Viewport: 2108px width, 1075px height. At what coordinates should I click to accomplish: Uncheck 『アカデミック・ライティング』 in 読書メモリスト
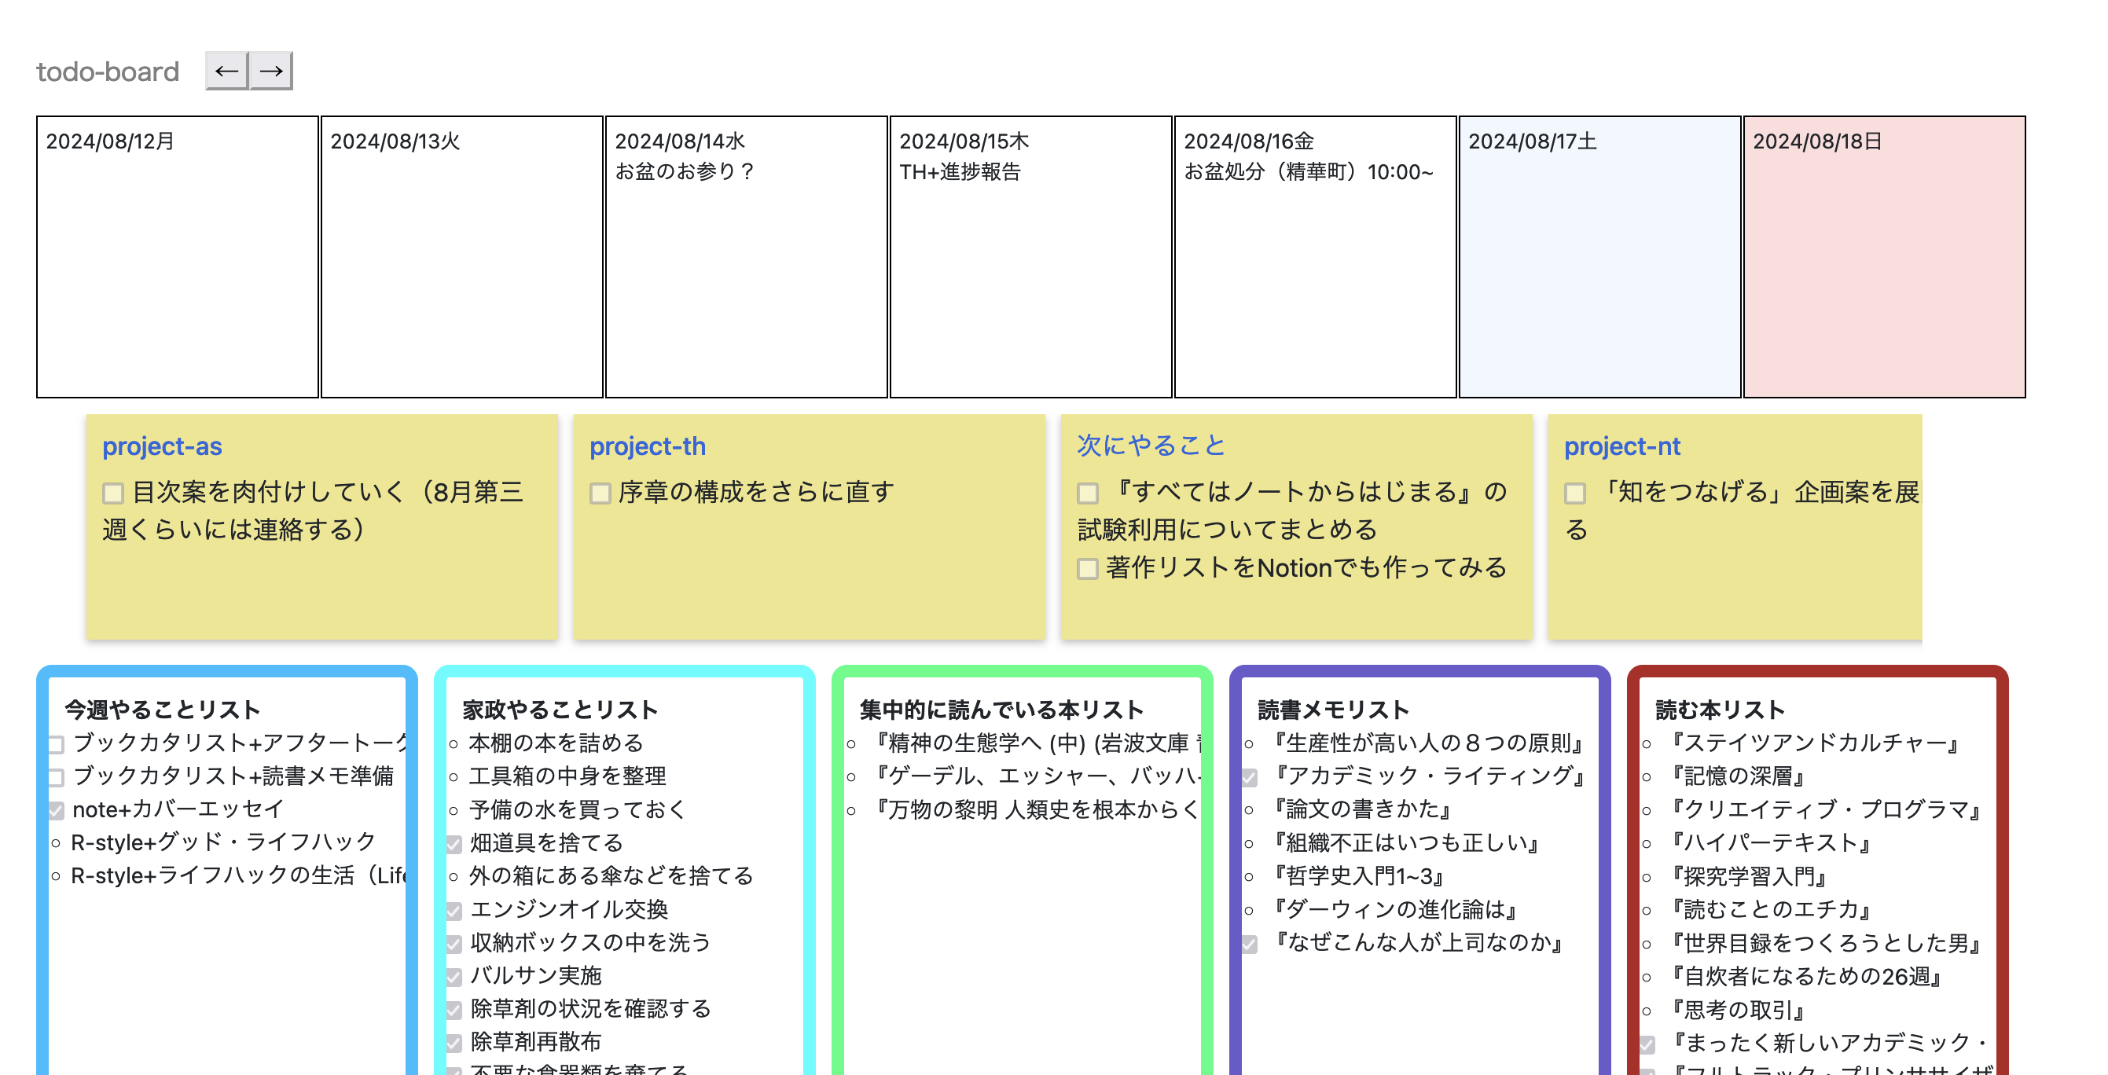pyautogui.click(x=1250, y=777)
